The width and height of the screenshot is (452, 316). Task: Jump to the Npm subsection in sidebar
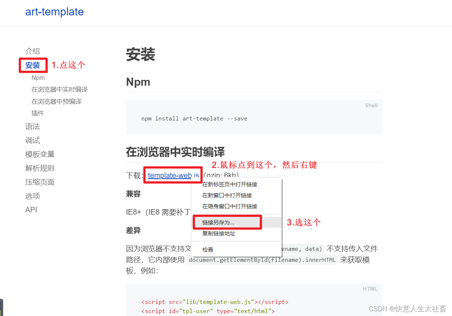(38, 78)
